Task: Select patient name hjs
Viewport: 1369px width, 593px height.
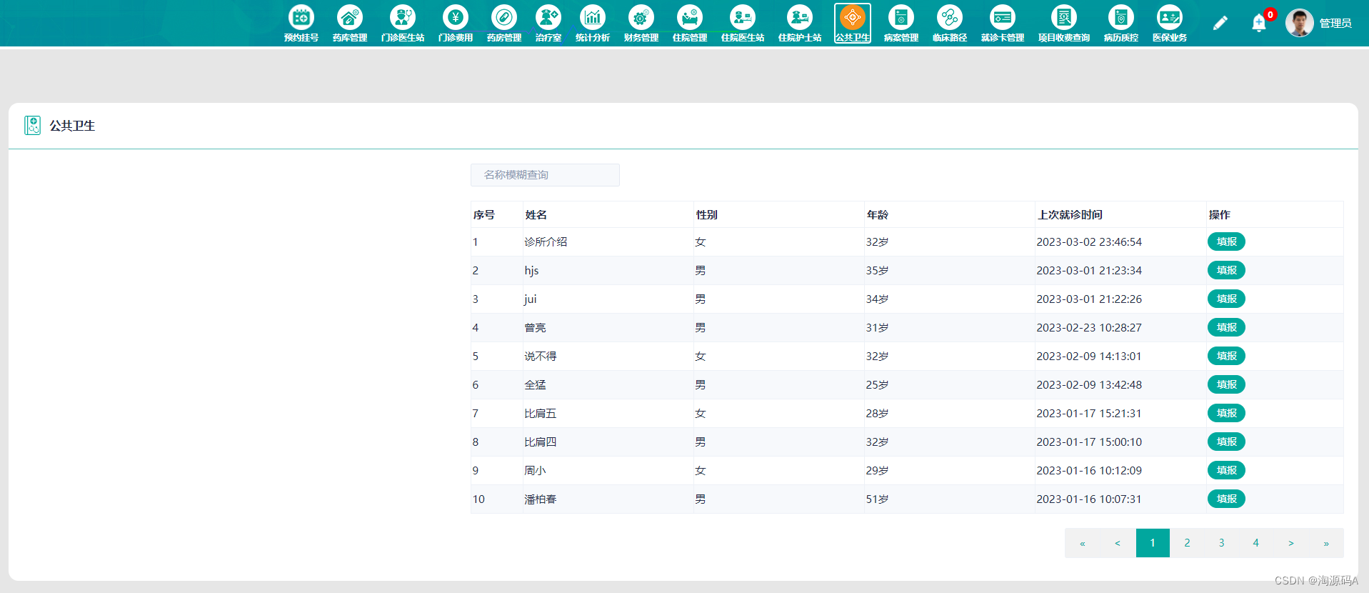Action: pos(531,271)
